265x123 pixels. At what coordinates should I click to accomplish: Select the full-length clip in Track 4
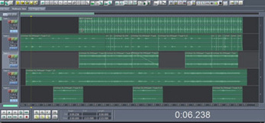click(x=136, y=77)
